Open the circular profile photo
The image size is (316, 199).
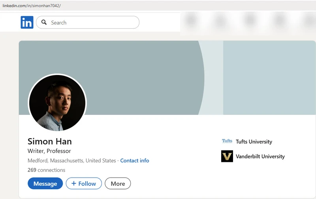tap(57, 103)
